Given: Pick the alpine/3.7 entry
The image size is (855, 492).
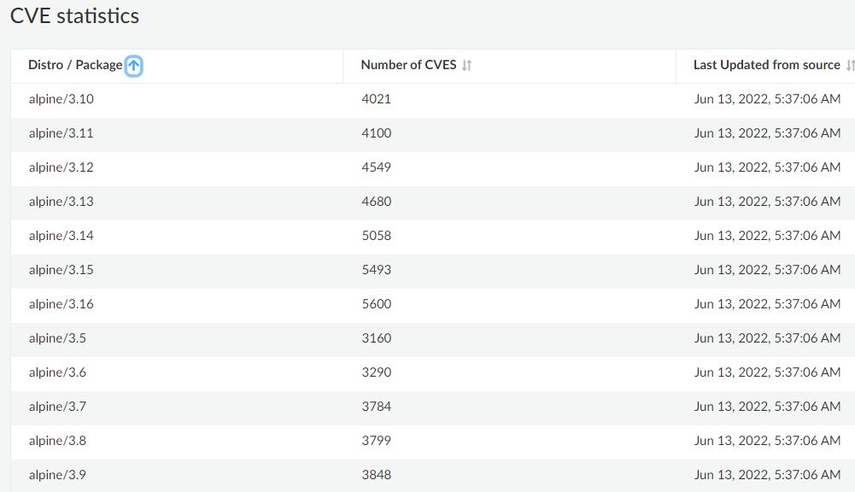Looking at the screenshot, I should coord(57,407).
